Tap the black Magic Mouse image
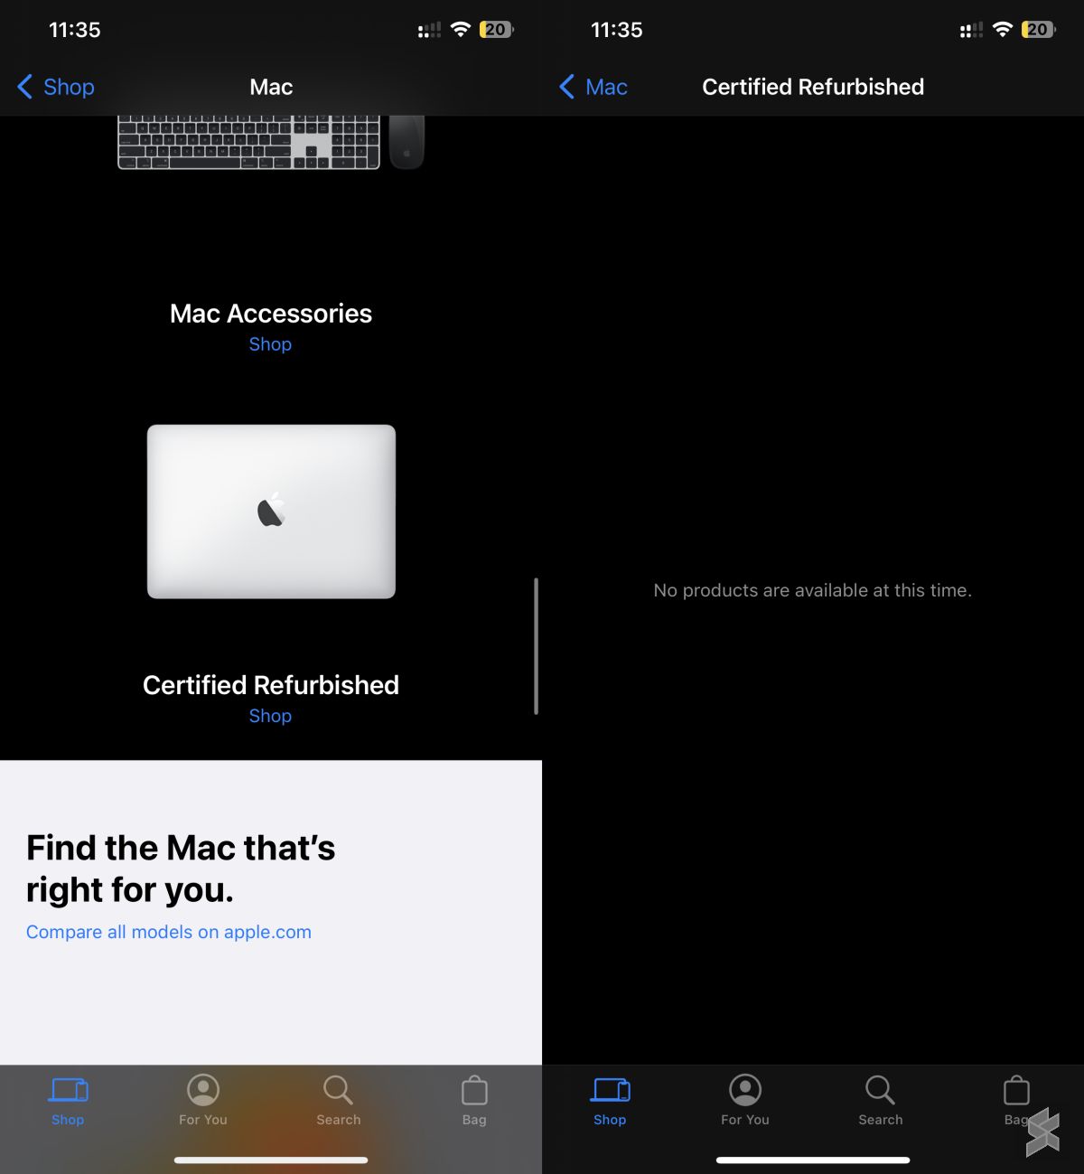Image resolution: width=1084 pixels, height=1174 pixels. click(406, 142)
